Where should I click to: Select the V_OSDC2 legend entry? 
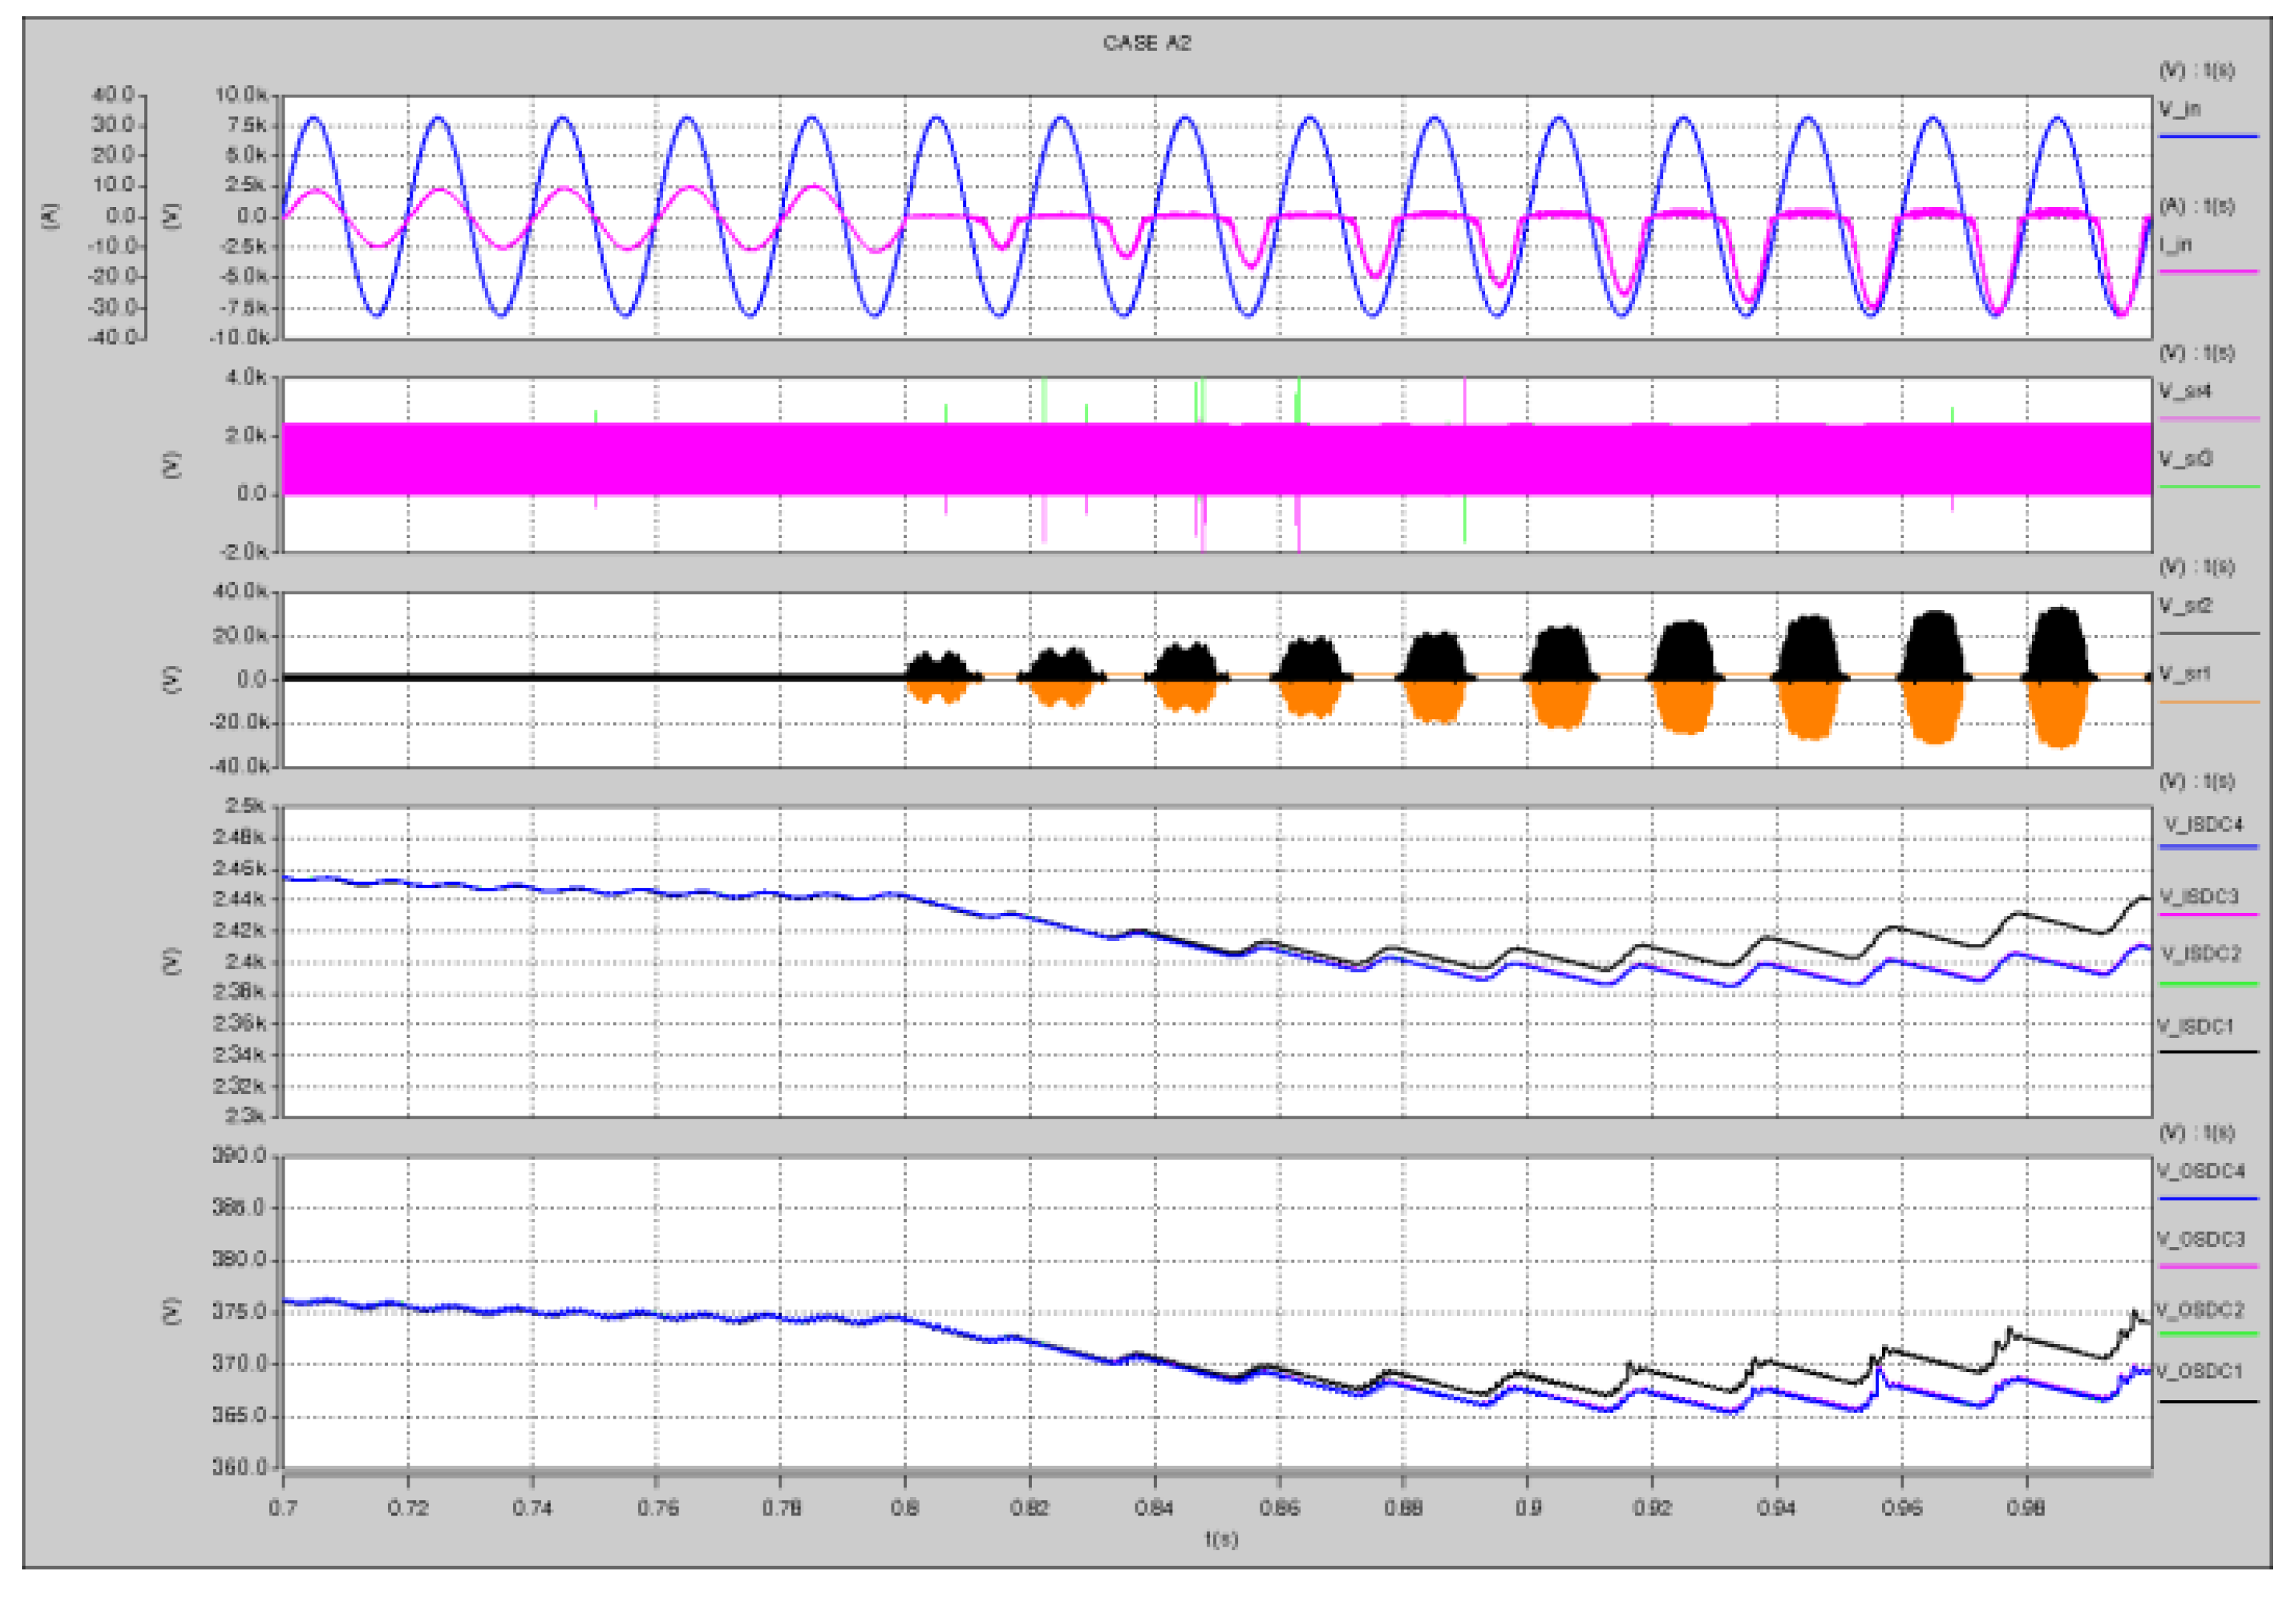pos(2200,1309)
